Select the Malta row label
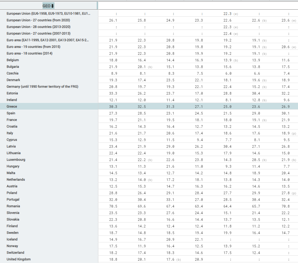Image resolution: width=298 pixels, height=263 pixels. coord(11,173)
